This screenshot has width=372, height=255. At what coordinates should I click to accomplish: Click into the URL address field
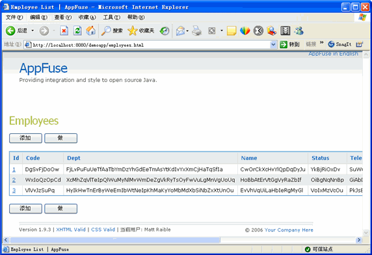(x=151, y=45)
